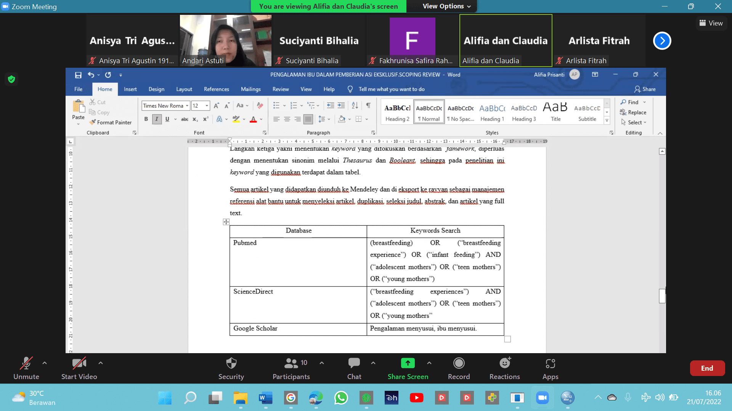Screen dimensions: 732x411
Task: Open the font size 12 dropdown
Action: point(207,106)
